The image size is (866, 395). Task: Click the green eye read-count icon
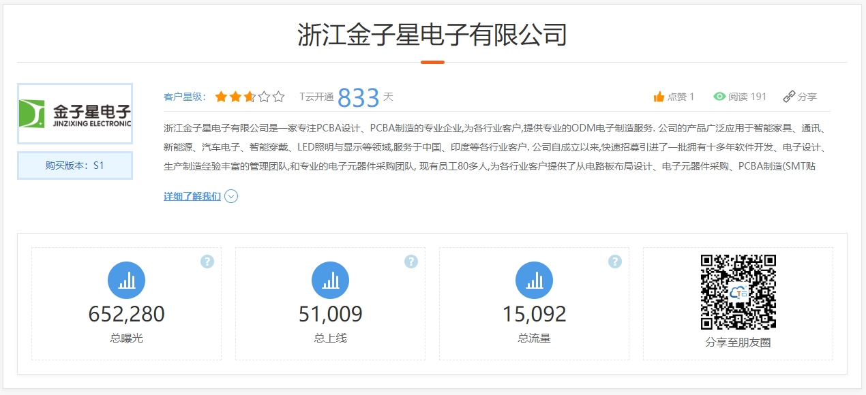[x=719, y=97]
